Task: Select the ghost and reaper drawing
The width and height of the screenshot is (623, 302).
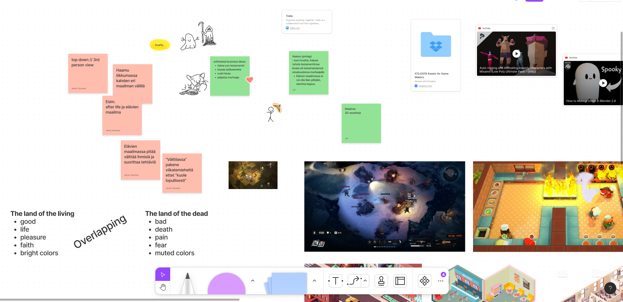Action: tap(198, 36)
